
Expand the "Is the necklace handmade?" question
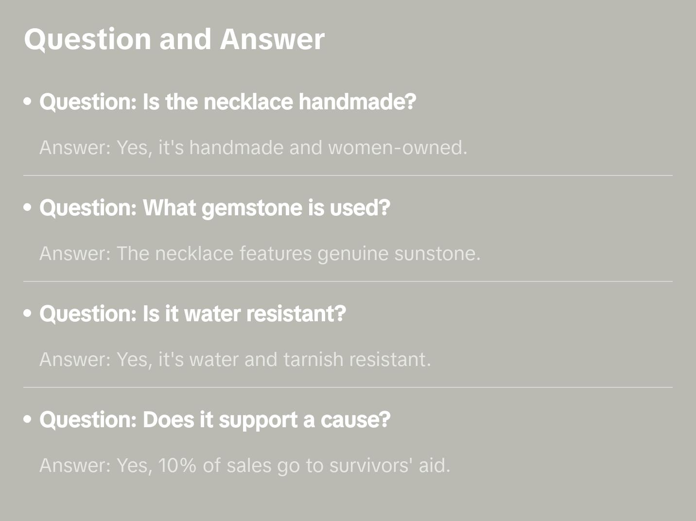227,102
